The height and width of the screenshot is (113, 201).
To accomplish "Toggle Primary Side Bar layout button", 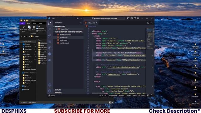I will [128, 19].
